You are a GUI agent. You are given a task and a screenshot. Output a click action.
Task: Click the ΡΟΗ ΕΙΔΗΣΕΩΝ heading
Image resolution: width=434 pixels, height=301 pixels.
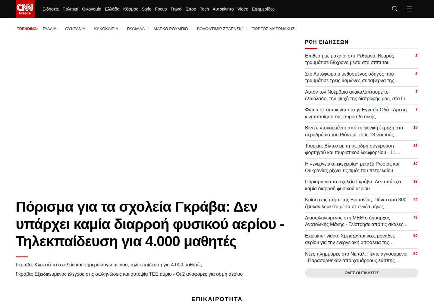click(x=327, y=42)
